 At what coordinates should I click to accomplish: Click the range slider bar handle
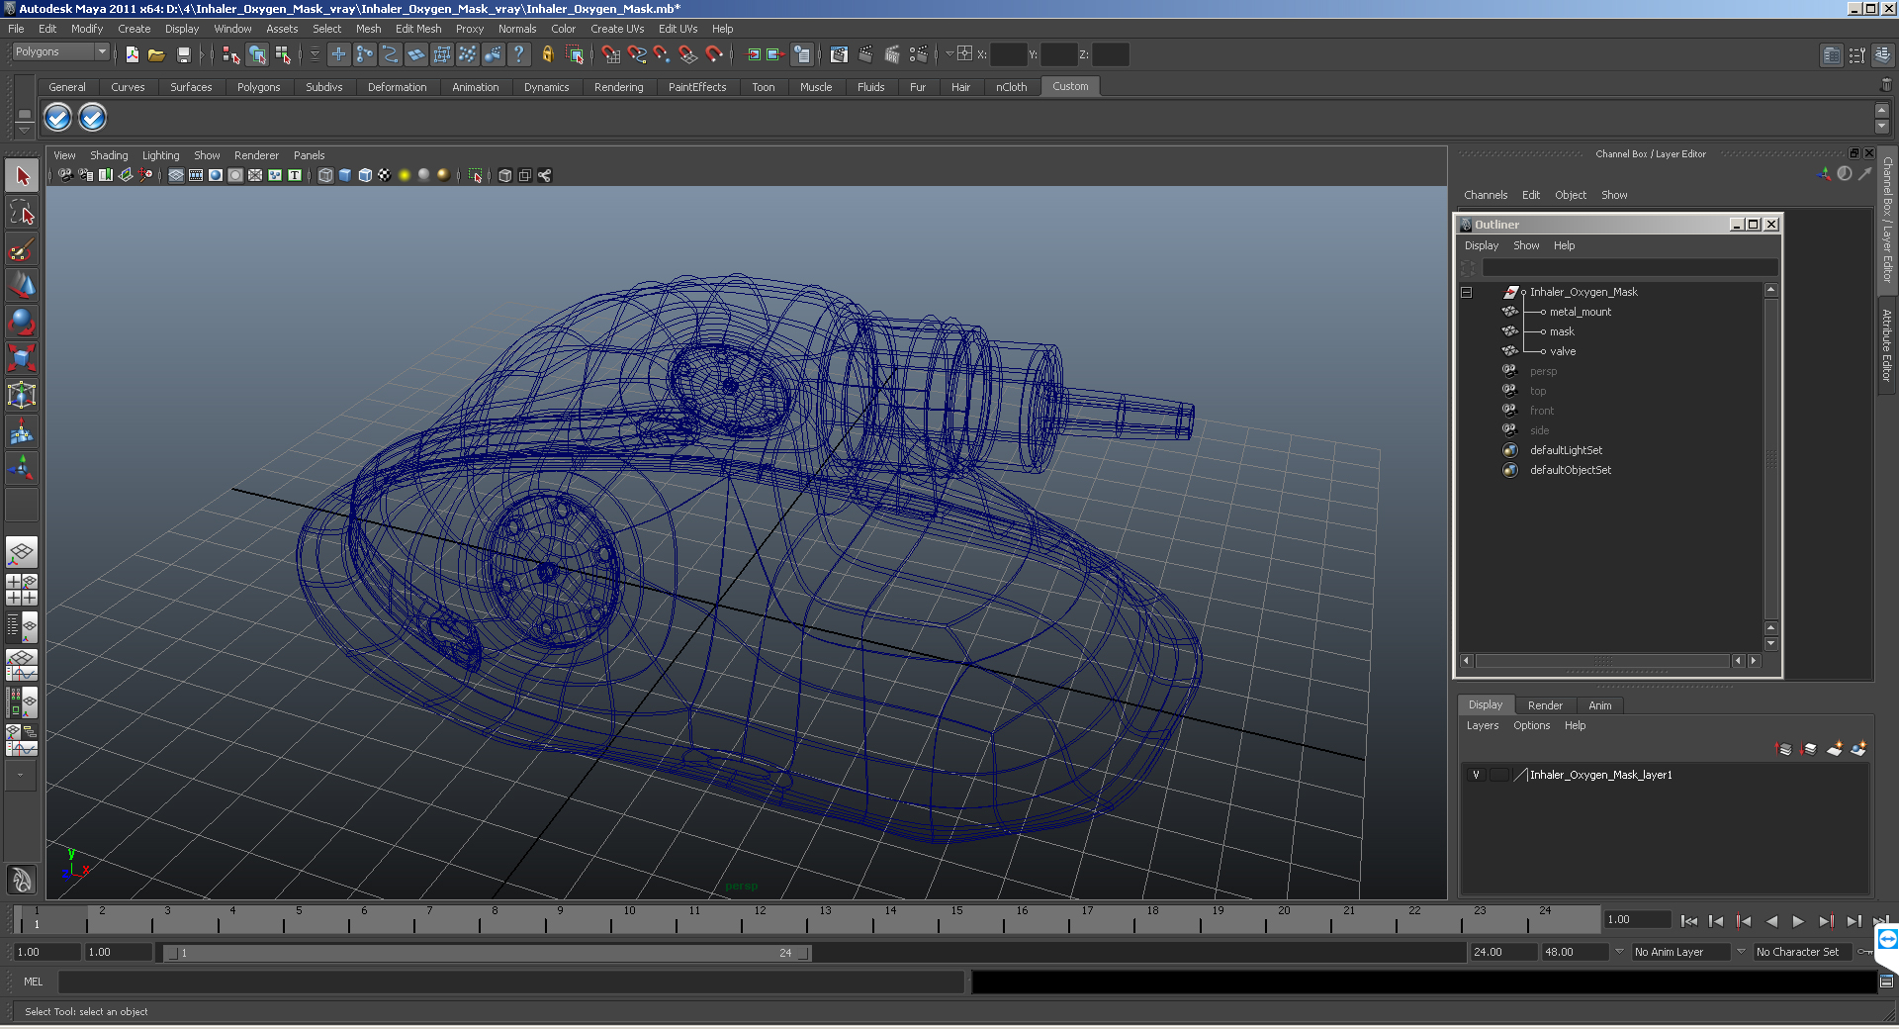[487, 953]
